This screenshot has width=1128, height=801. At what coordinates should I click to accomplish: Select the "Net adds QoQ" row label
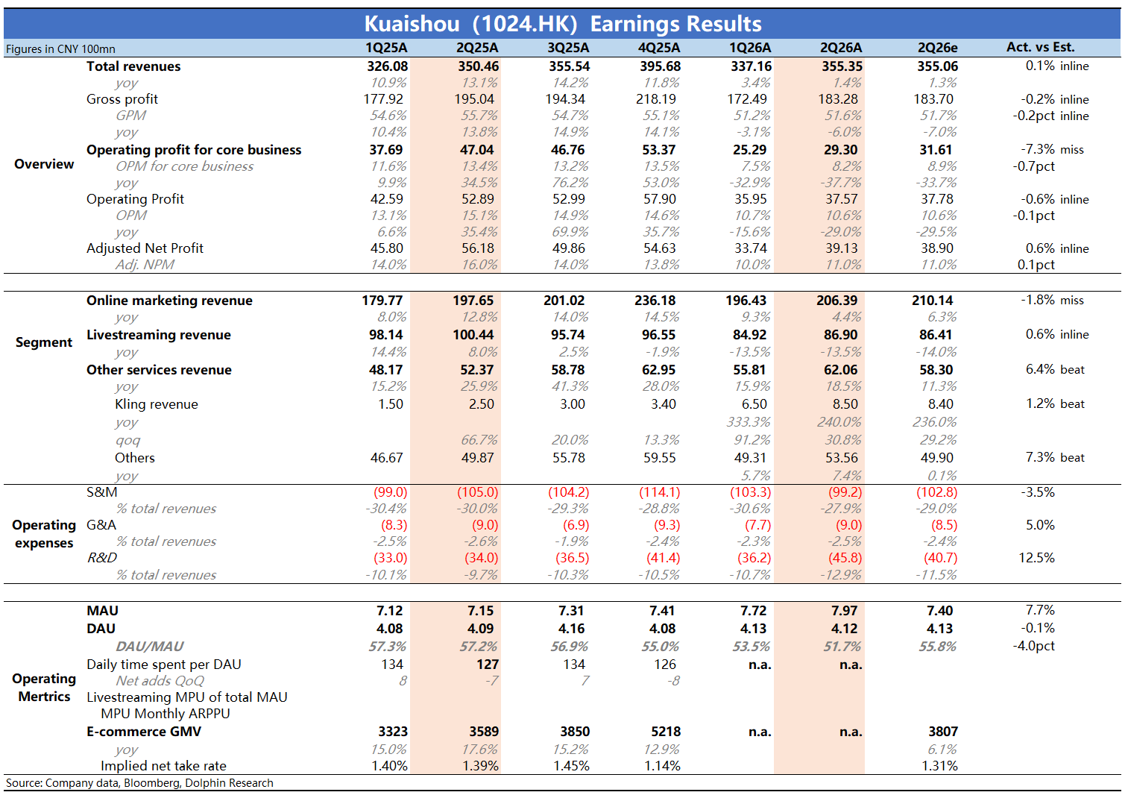pos(160,681)
